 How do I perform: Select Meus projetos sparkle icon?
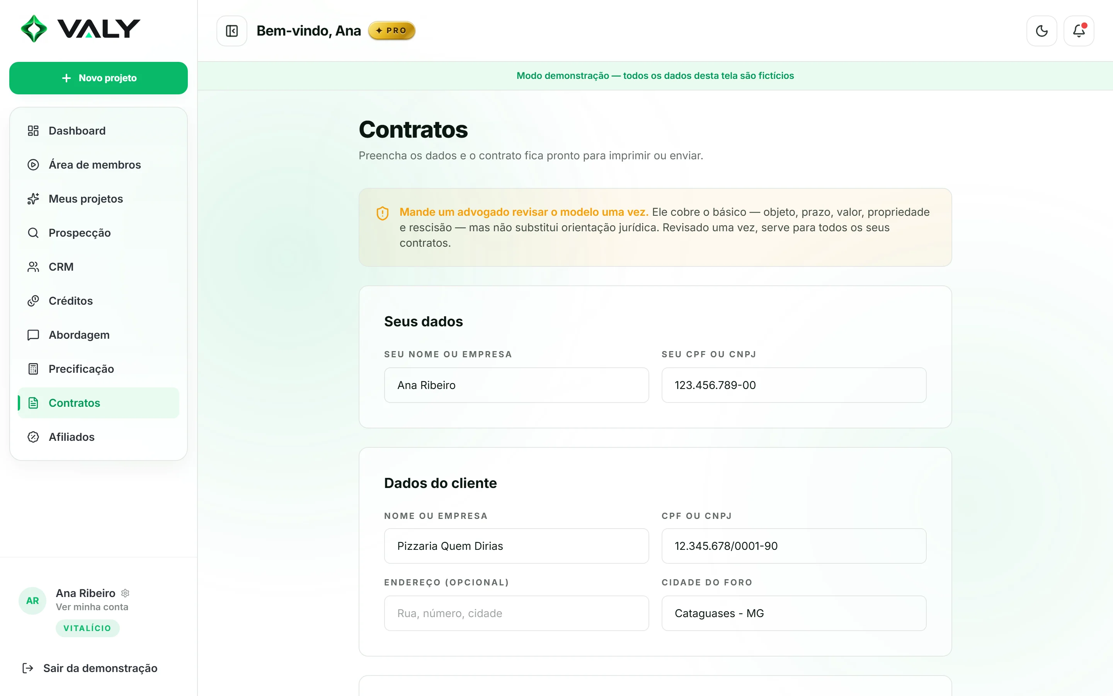click(33, 199)
